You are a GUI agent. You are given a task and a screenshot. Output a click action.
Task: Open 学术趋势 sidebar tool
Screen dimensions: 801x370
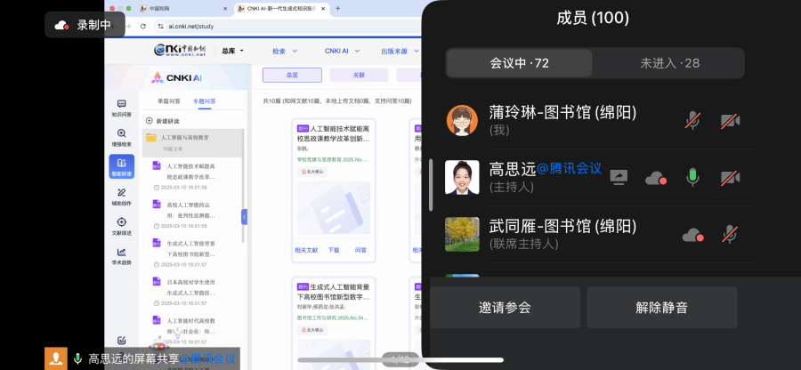(122, 256)
